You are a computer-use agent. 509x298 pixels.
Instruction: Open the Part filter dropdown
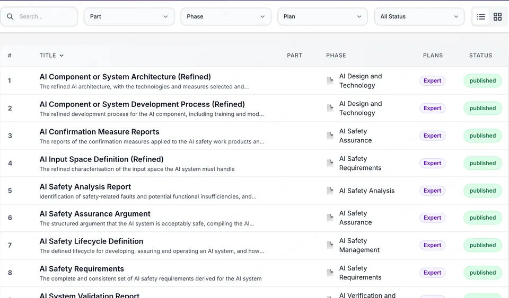pyautogui.click(x=129, y=16)
